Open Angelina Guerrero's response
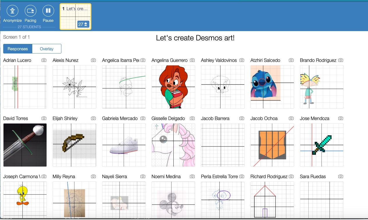 (173, 87)
